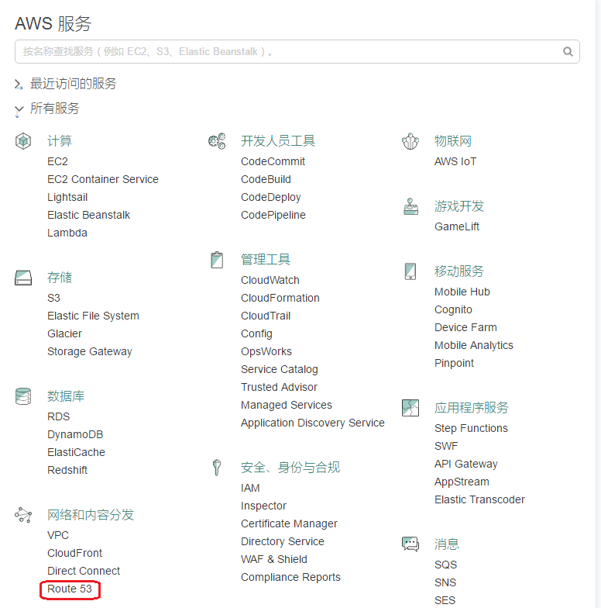Open Application Discovery Service
Screen dimensions: 601x608
313,423
